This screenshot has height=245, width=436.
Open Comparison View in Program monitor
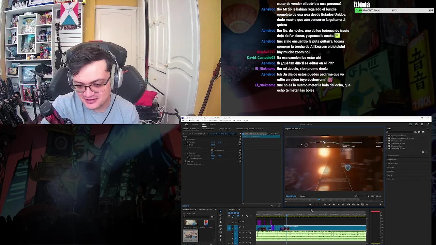tap(362, 205)
